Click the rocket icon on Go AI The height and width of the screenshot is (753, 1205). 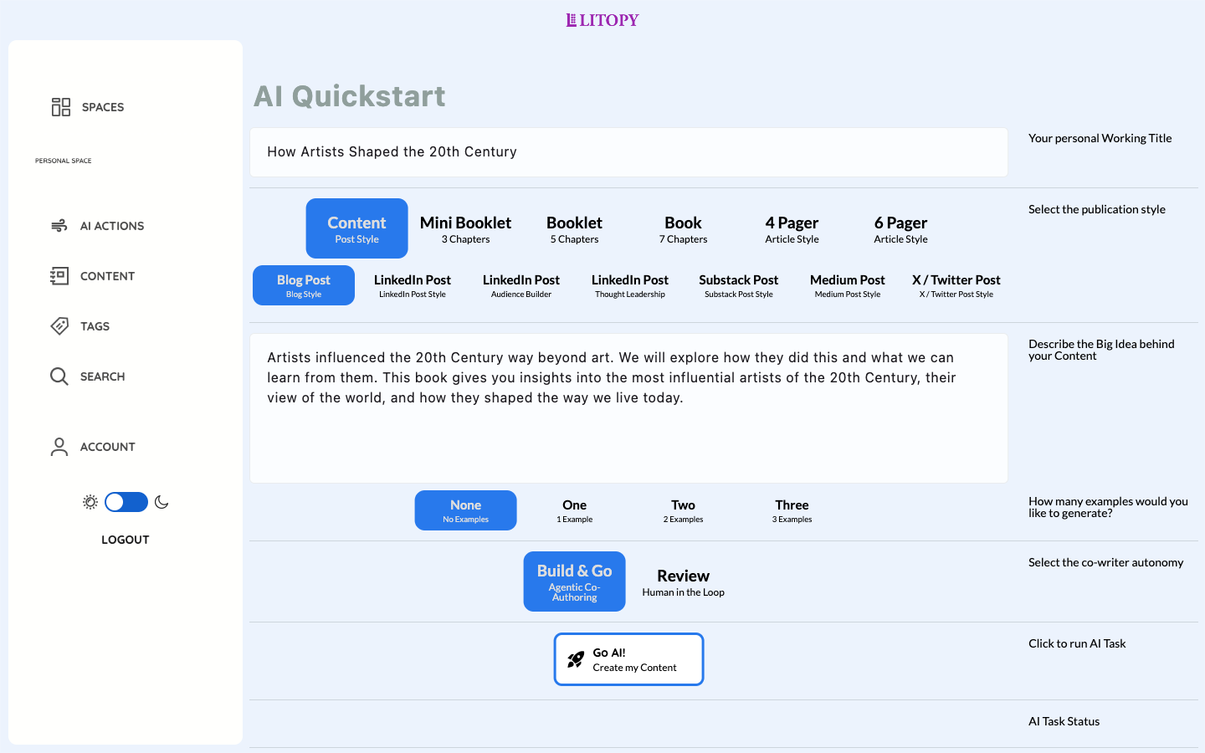576,659
